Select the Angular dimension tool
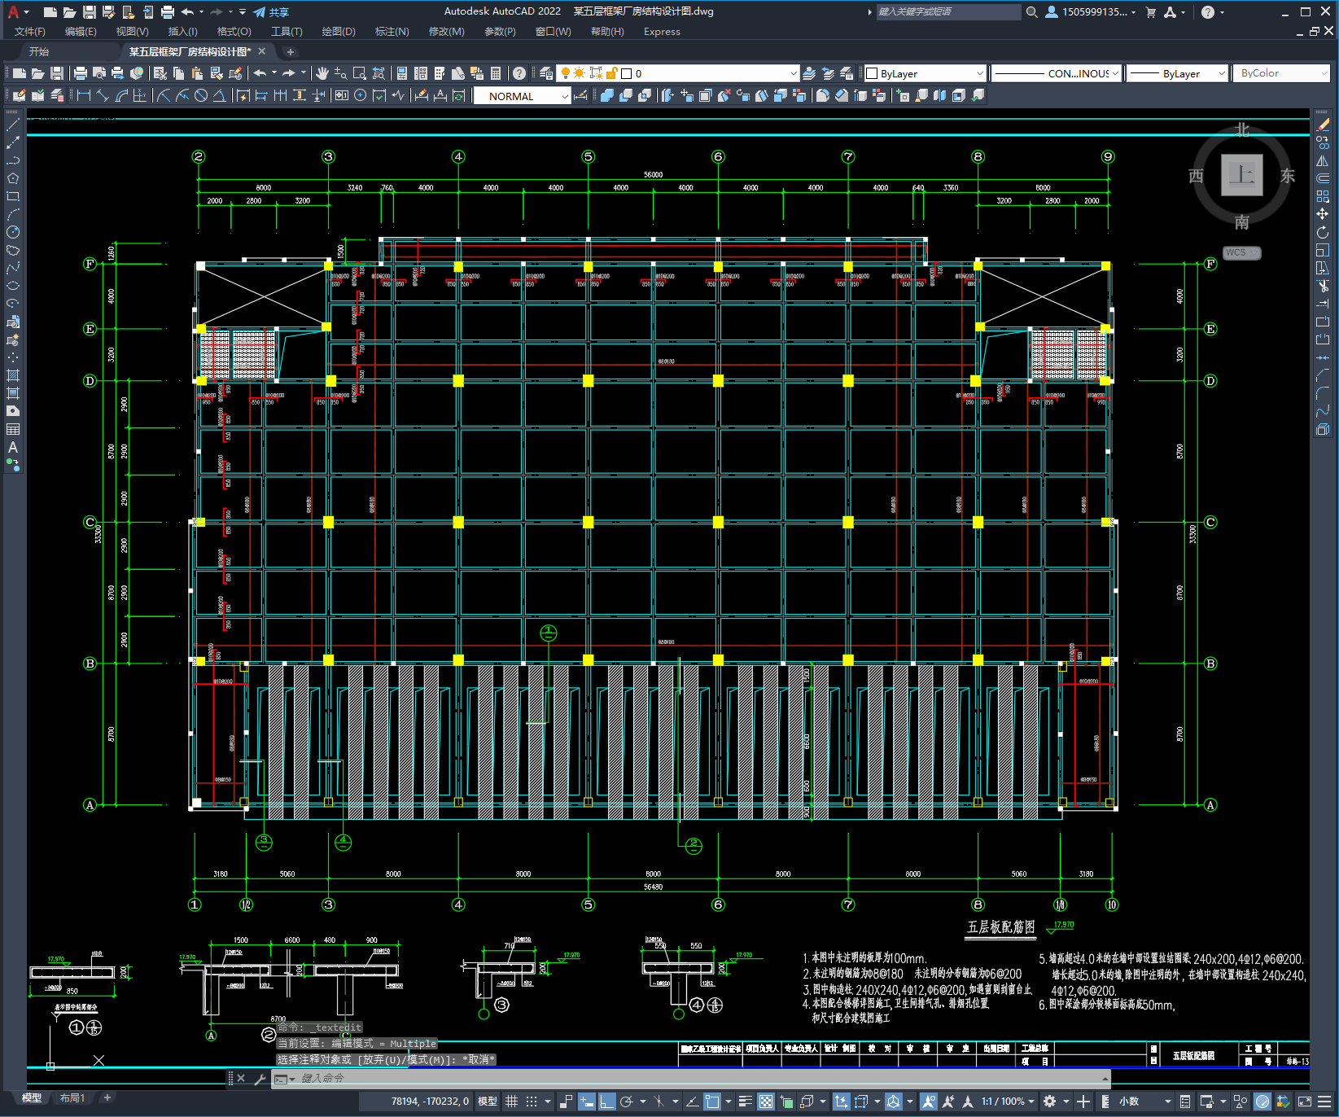 point(219,95)
